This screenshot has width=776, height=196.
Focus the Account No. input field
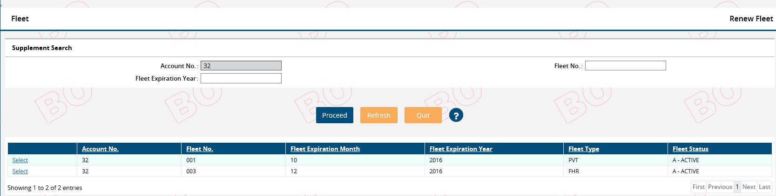[241, 66]
